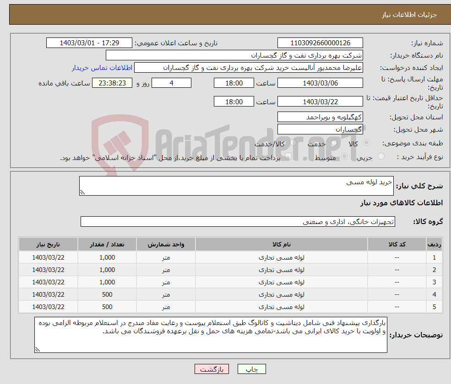Click quantity 1,000 in row 1

107,258
